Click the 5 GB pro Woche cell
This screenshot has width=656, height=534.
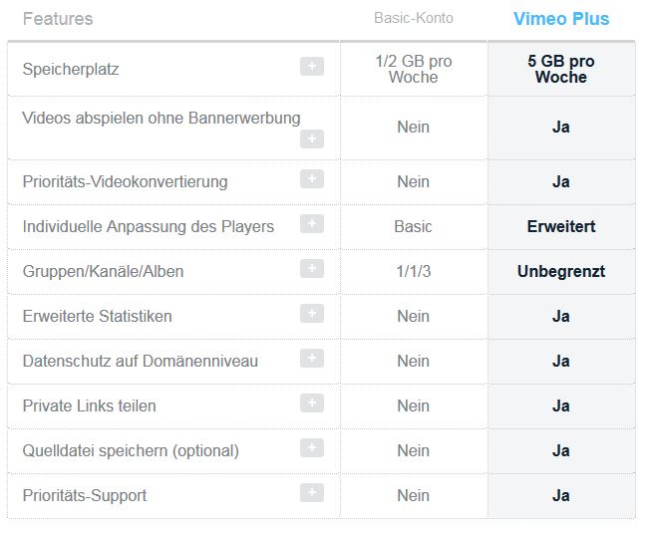tap(561, 69)
